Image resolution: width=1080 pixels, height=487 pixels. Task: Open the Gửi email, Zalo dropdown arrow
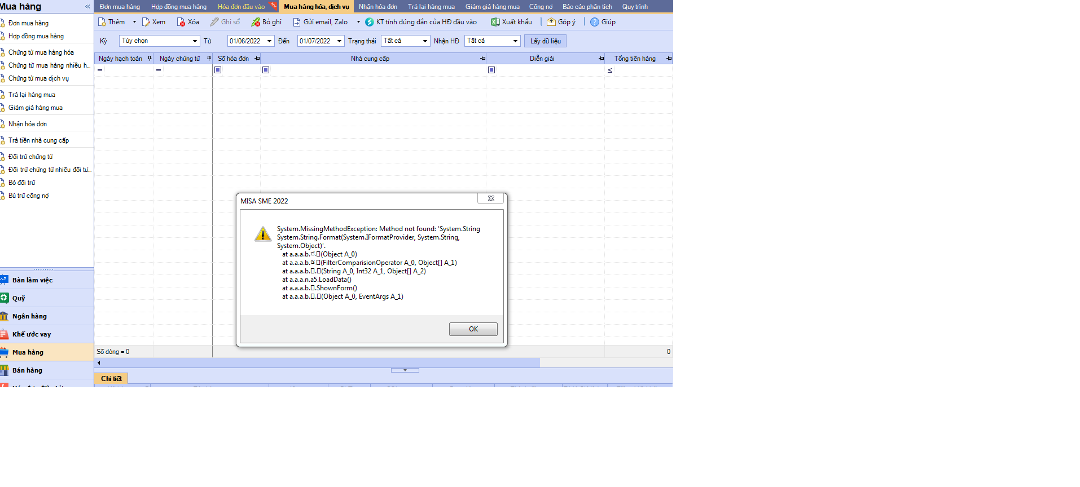[358, 22]
